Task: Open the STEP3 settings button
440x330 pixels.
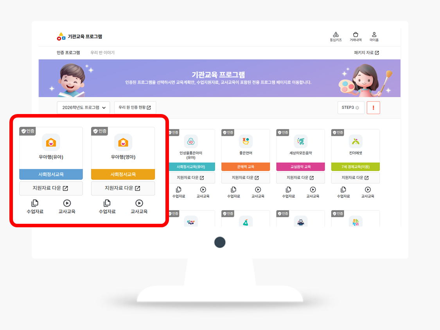Action: (x=351, y=107)
